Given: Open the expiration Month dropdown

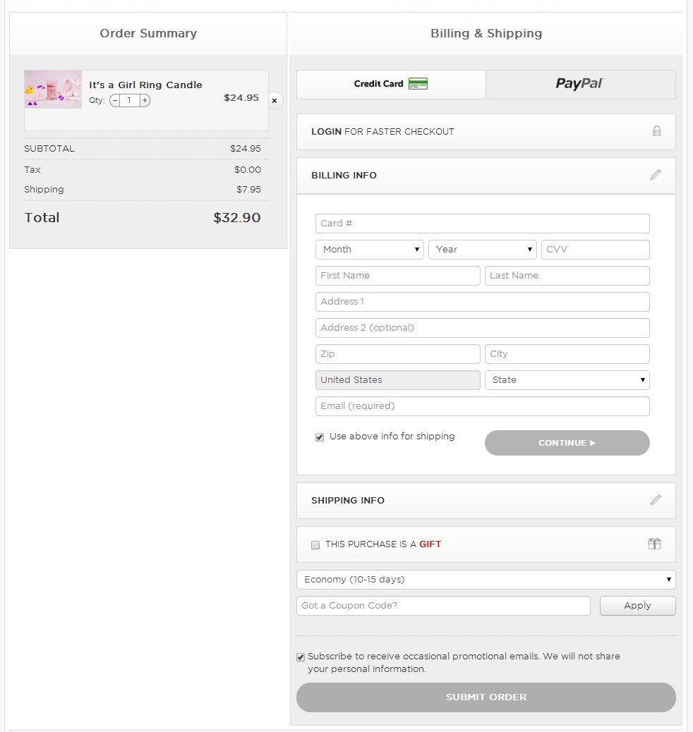Looking at the screenshot, I should (x=369, y=250).
